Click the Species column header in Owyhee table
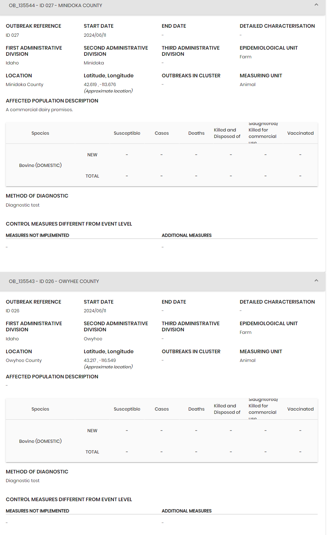 [40, 409]
